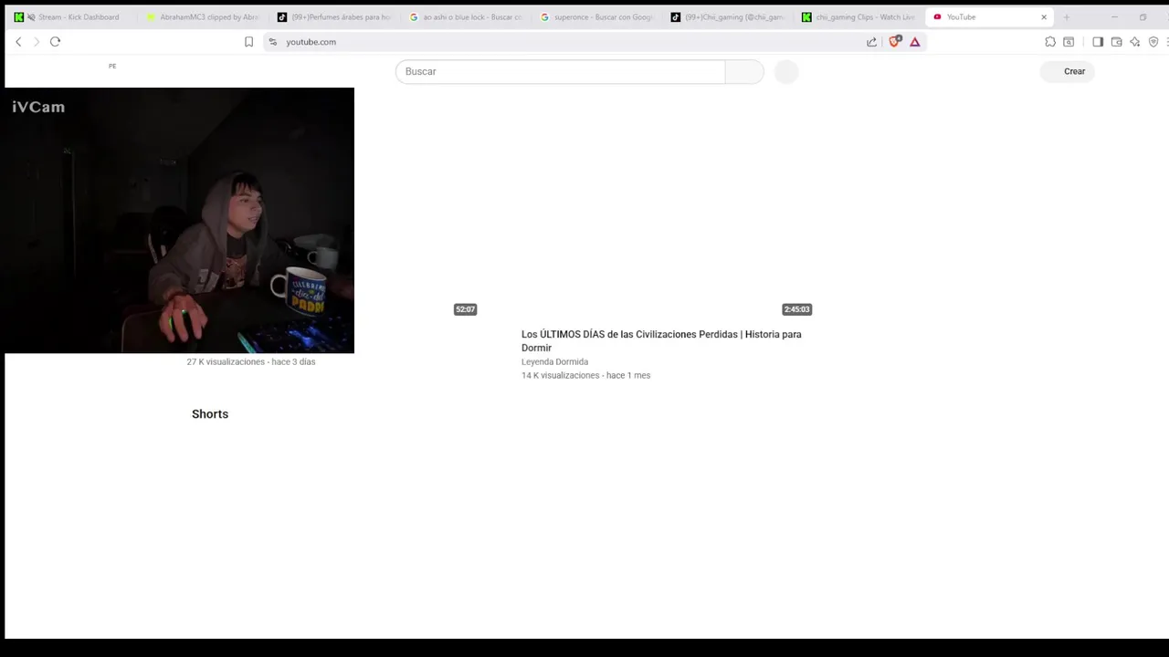Switch to Perfumes árabes TikTok tab
This screenshot has height=657, width=1169.
point(334,16)
